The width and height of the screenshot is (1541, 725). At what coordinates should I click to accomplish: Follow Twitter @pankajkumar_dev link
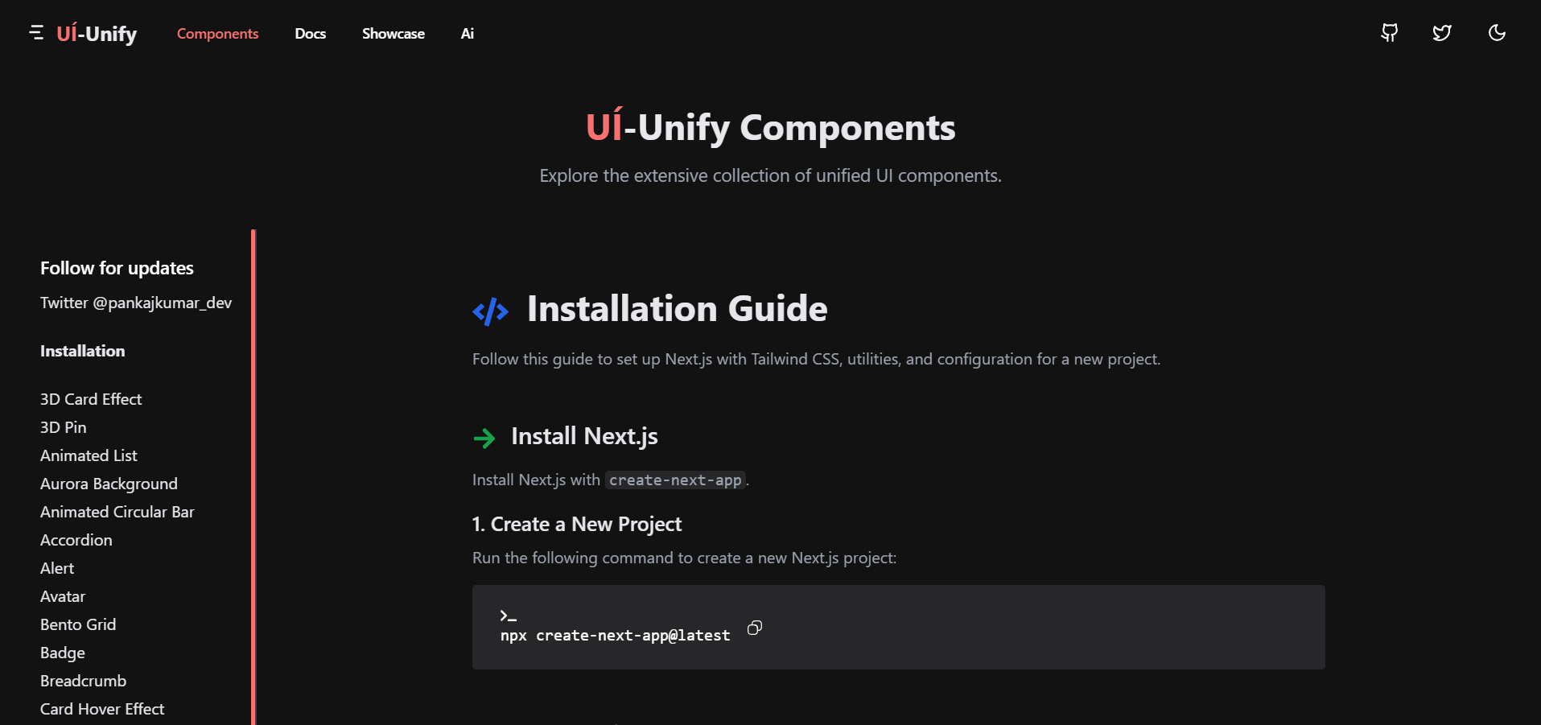tap(136, 303)
